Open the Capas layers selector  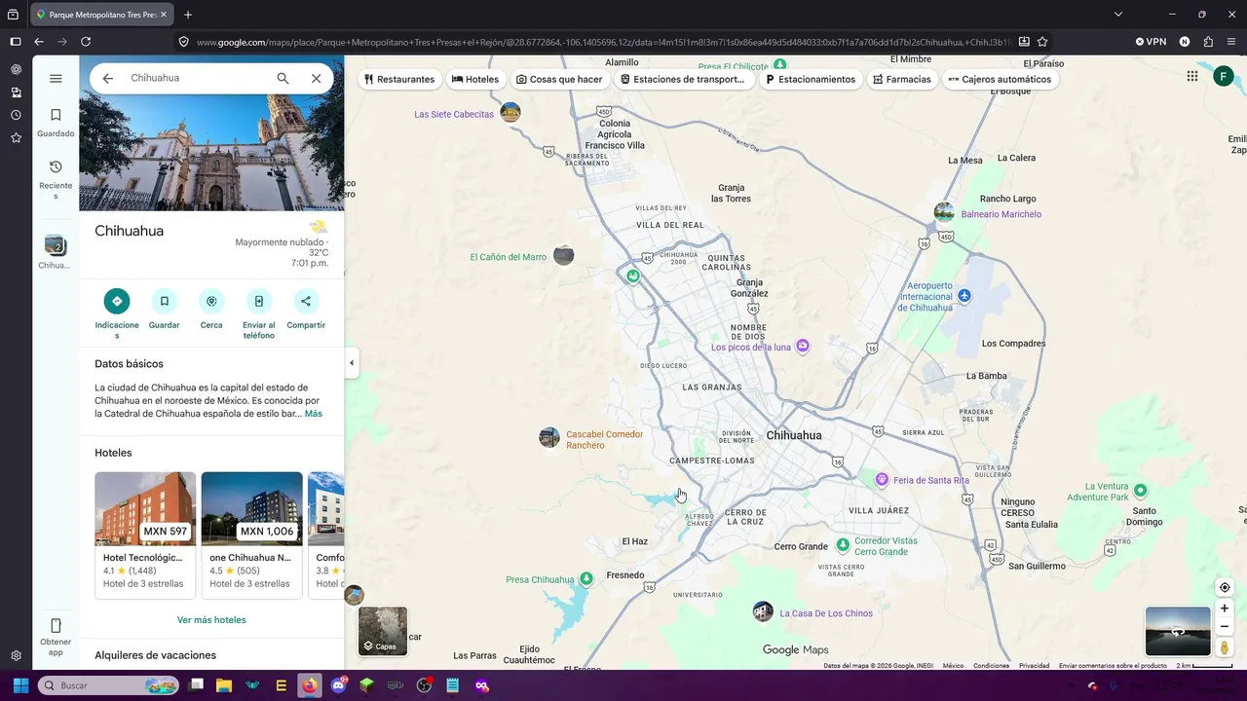pyautogui.click(x=383, y=631)
